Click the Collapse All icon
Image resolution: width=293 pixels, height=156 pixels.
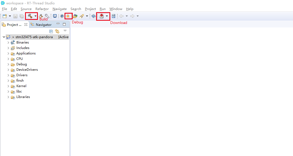(x=51, y=31)
